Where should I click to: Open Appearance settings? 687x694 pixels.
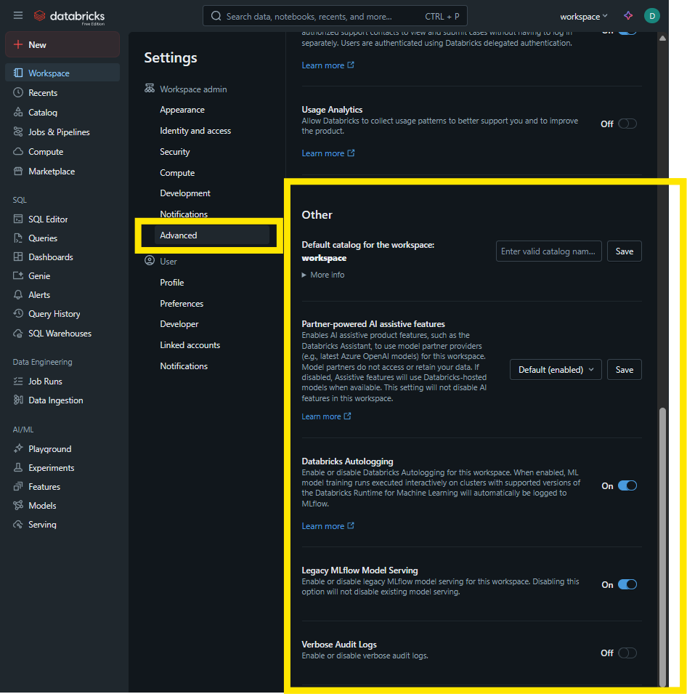182,109
